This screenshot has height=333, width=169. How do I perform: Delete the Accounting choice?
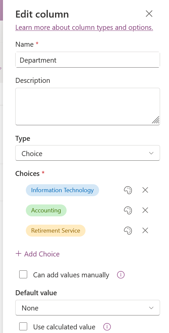pyautogui.click(x=145, y=210)
